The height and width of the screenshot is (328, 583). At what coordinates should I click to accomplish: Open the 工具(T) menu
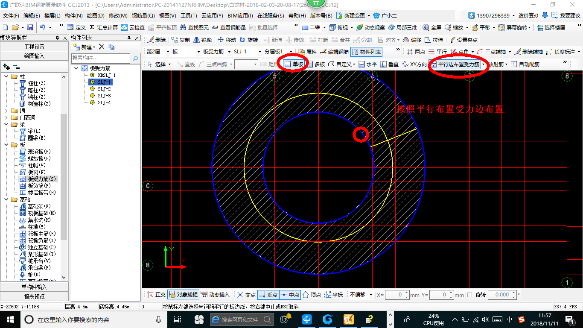coord(189,16)
